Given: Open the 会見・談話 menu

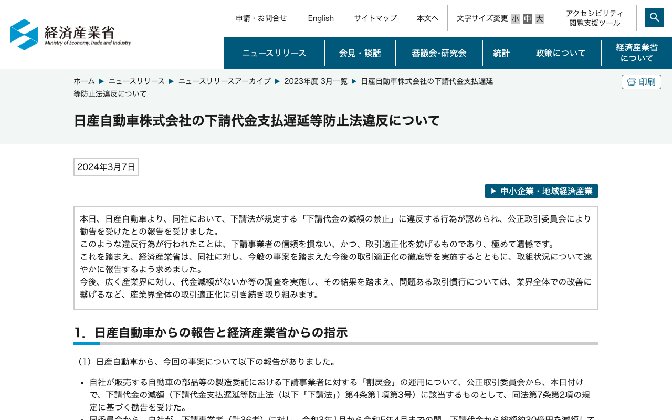Looking at the screenshot, I should tap(360, 53).
